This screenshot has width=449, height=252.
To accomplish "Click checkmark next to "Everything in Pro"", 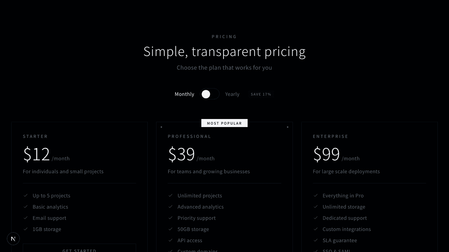I will pyautogui.click(x=316, y=195).
